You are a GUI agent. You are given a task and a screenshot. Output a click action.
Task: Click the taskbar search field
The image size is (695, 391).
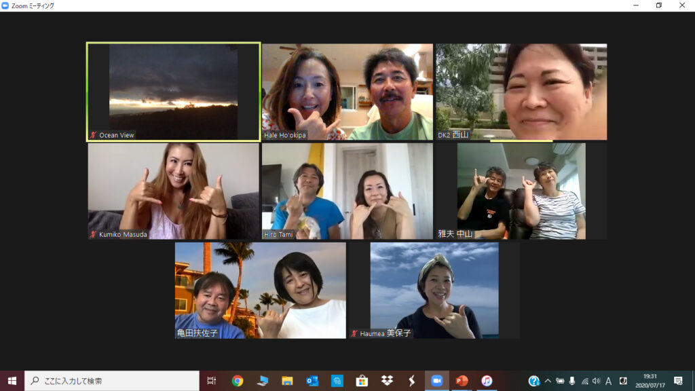pyautogui.click(x=112, y=381)
